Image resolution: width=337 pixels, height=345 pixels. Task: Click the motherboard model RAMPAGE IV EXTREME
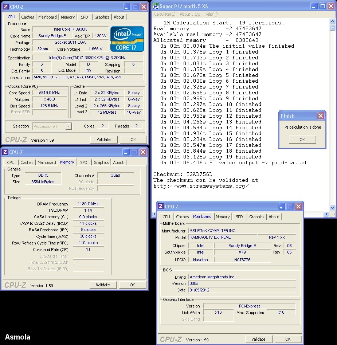pyautogui.click(x=222, y=237)
